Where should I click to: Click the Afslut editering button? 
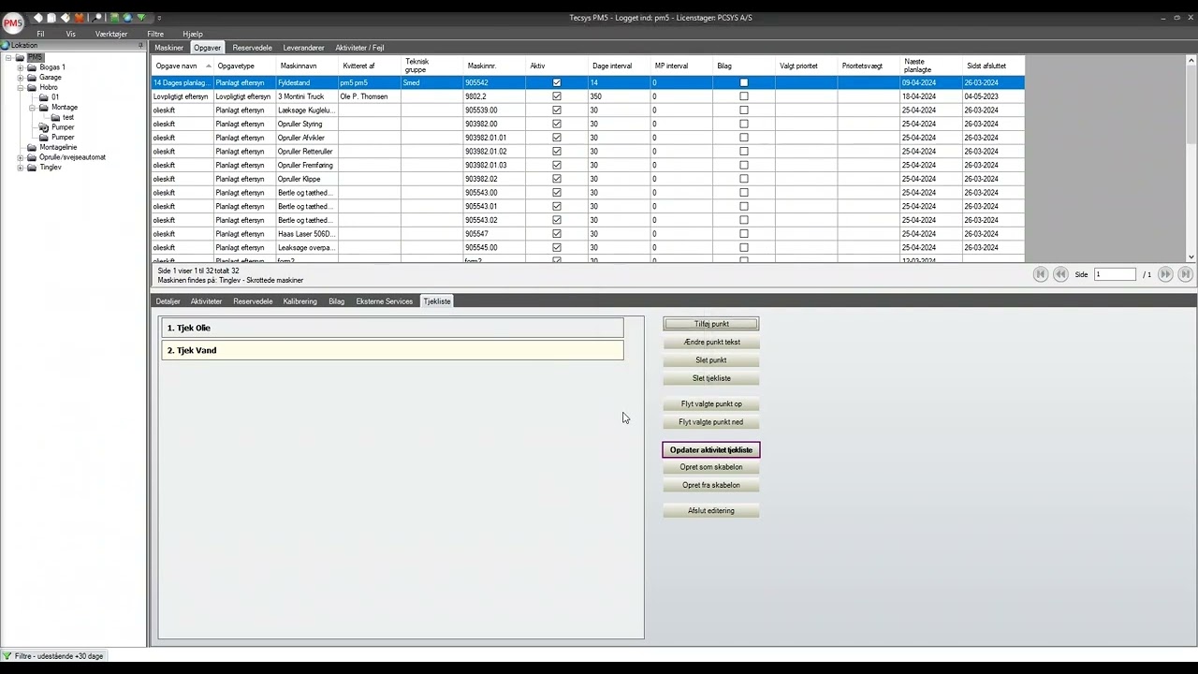[x=711, y=511]
